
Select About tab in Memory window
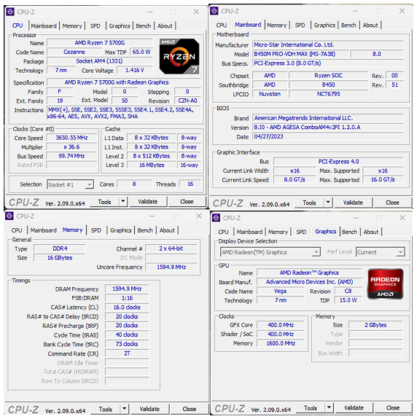click(167, 230)
